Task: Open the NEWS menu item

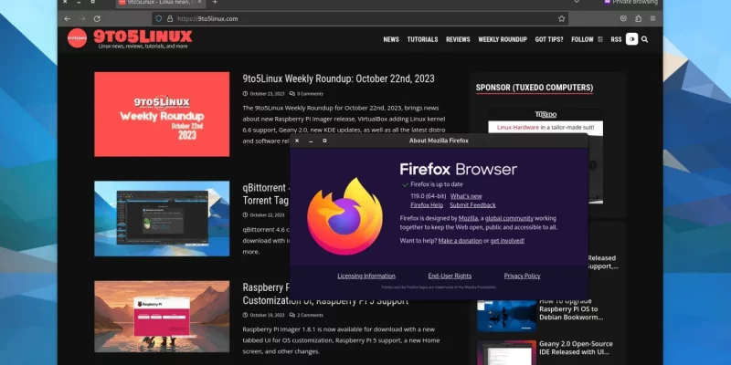Action: pos(391,39)
